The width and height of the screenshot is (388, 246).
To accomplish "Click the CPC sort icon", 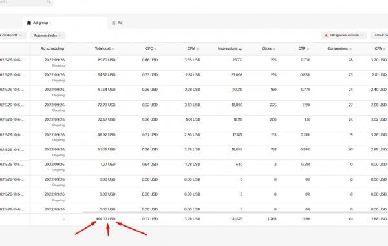I will (x=155, y=49).
